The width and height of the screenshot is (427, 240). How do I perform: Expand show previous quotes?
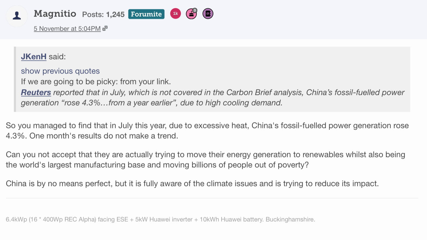pos(60,71)
